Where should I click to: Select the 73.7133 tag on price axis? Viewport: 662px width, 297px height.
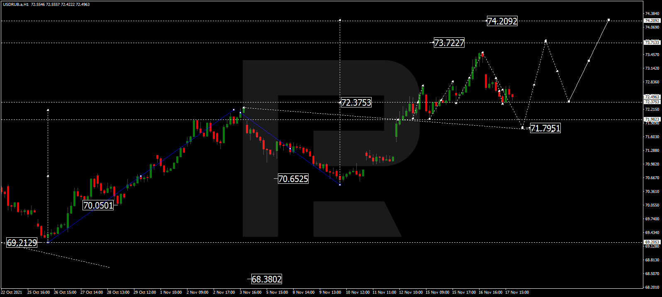tap(652, 42)
